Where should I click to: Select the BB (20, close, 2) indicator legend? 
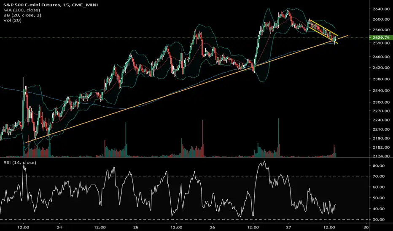22,15
